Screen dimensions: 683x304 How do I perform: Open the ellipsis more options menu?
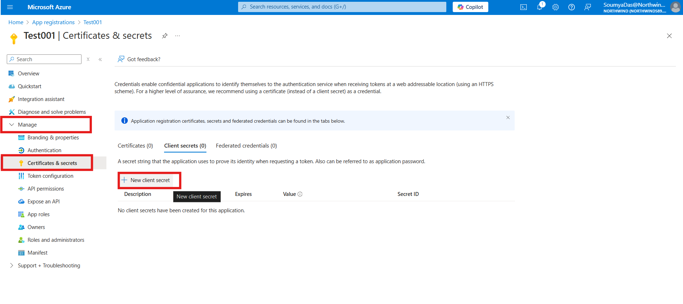(178, 36)
